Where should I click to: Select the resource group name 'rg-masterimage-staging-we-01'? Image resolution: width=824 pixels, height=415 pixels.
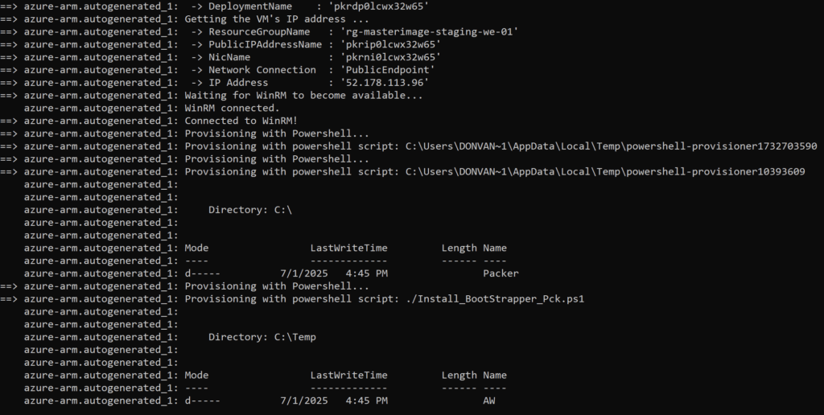coord(429,31)
